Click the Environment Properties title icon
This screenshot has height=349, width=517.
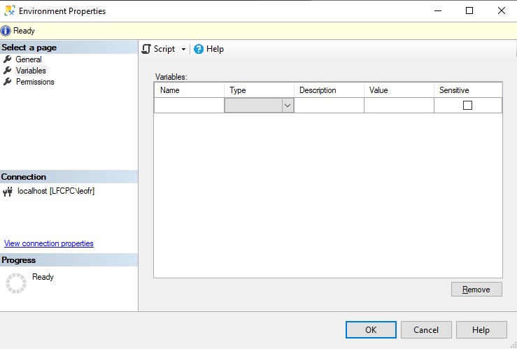[9, 10]
